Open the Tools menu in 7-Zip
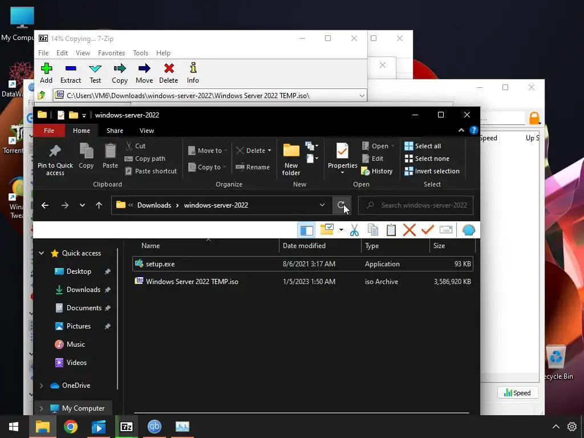This screenshot has height=438, width=584. click(140, 53)
